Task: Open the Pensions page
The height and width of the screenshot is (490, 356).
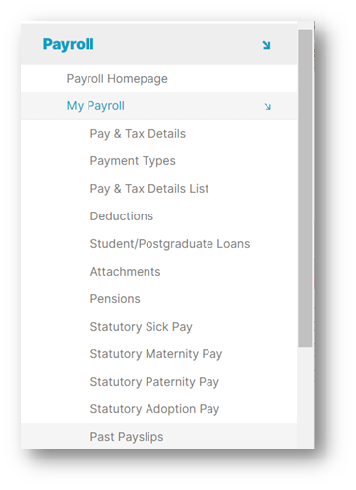Action: pyautogui.click(x=115, y=299)
